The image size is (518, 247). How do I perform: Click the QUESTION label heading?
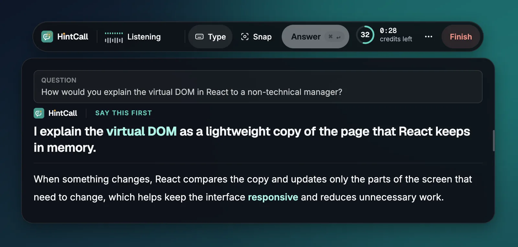click(59, 80)
